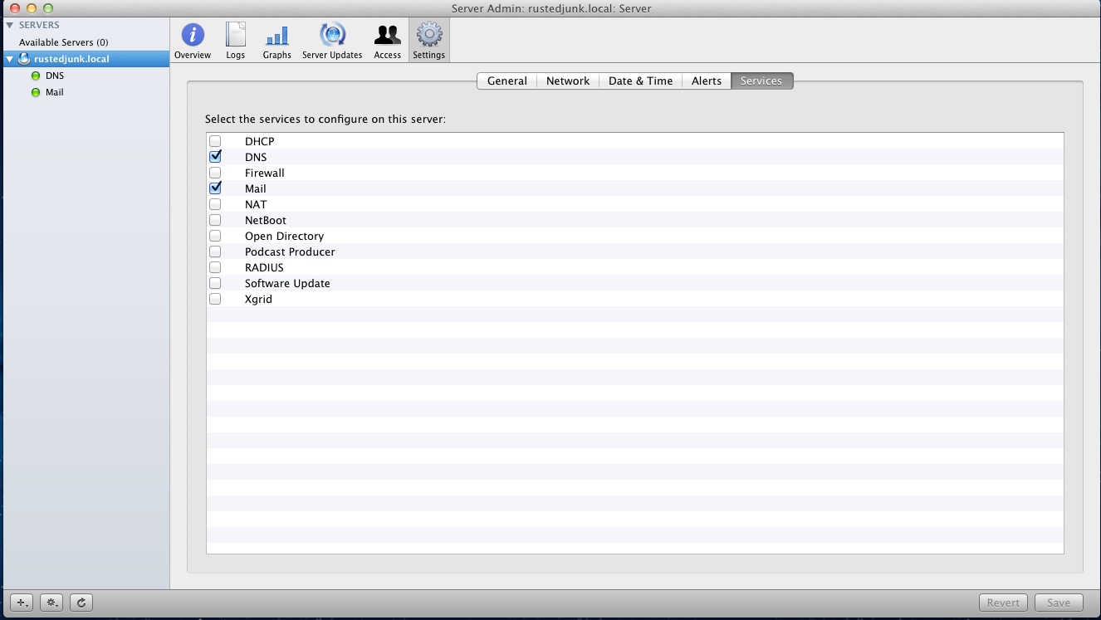1101x620 pixels.
Task: Enable the Software Update checkbox
Action: 215,283
